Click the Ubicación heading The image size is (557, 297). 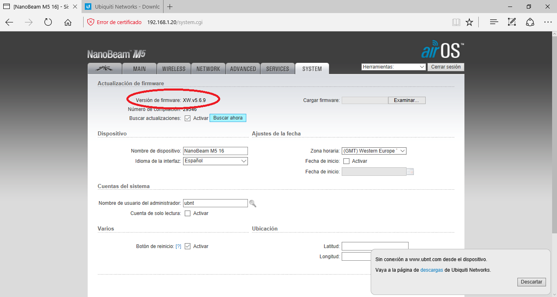(x=265, y=228)
